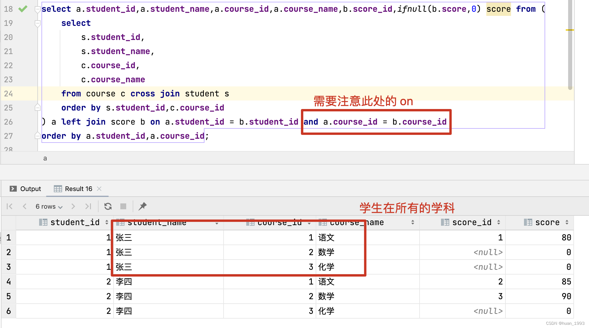Click the student_name column filter dropdown
The image size is (589, 328).
point(218,223)
